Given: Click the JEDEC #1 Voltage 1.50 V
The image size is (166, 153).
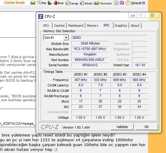Looking at the screenshot, I should tap(81, 117).
